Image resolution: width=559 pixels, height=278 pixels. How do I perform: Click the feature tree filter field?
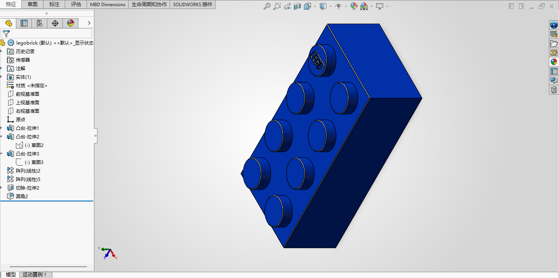pyautogui.click(x=47, y=33)
